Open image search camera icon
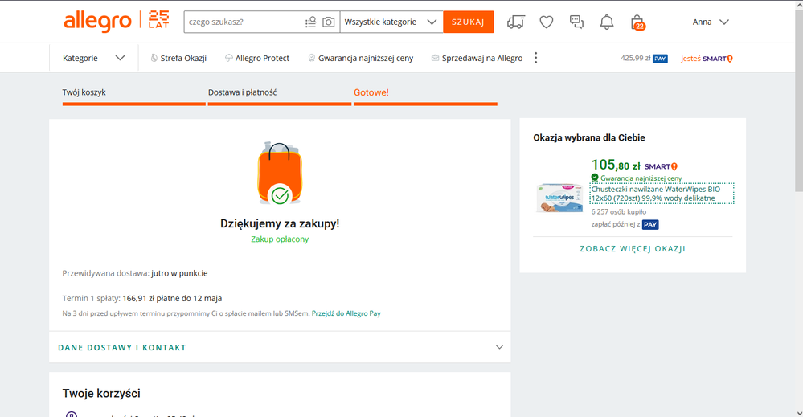 [x=328, y=22]
